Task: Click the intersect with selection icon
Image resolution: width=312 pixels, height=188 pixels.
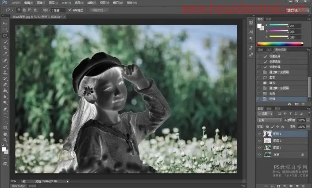Action: (35, 10)
